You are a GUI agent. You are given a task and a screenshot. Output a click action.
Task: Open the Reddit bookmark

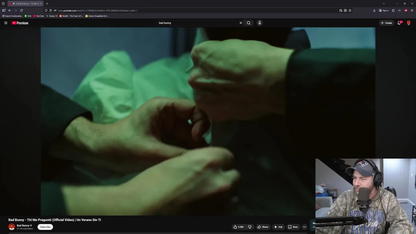pos(71,16)
